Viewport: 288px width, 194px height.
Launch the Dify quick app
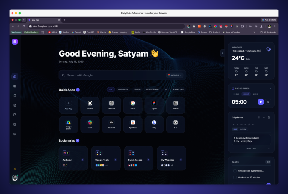(154, 125)
